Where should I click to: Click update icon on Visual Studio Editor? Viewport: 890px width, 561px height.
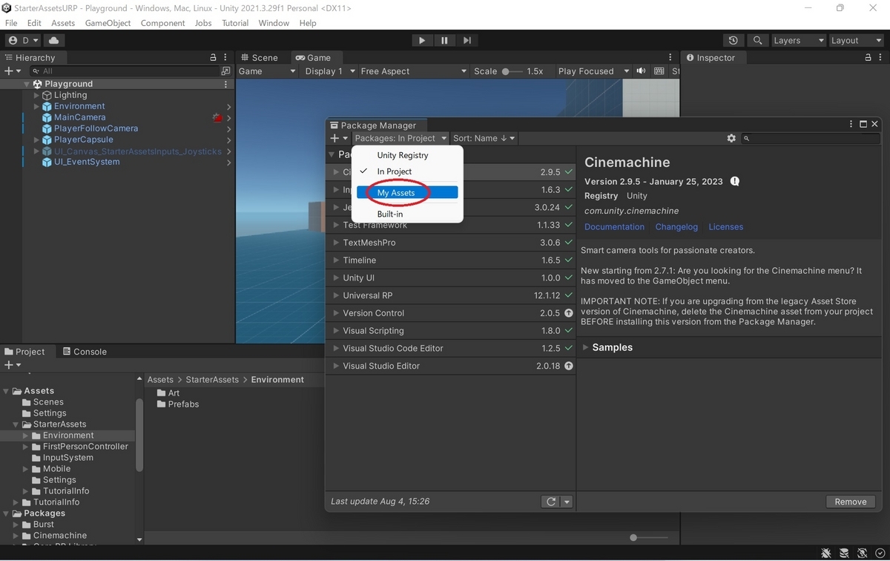point(569,366)
